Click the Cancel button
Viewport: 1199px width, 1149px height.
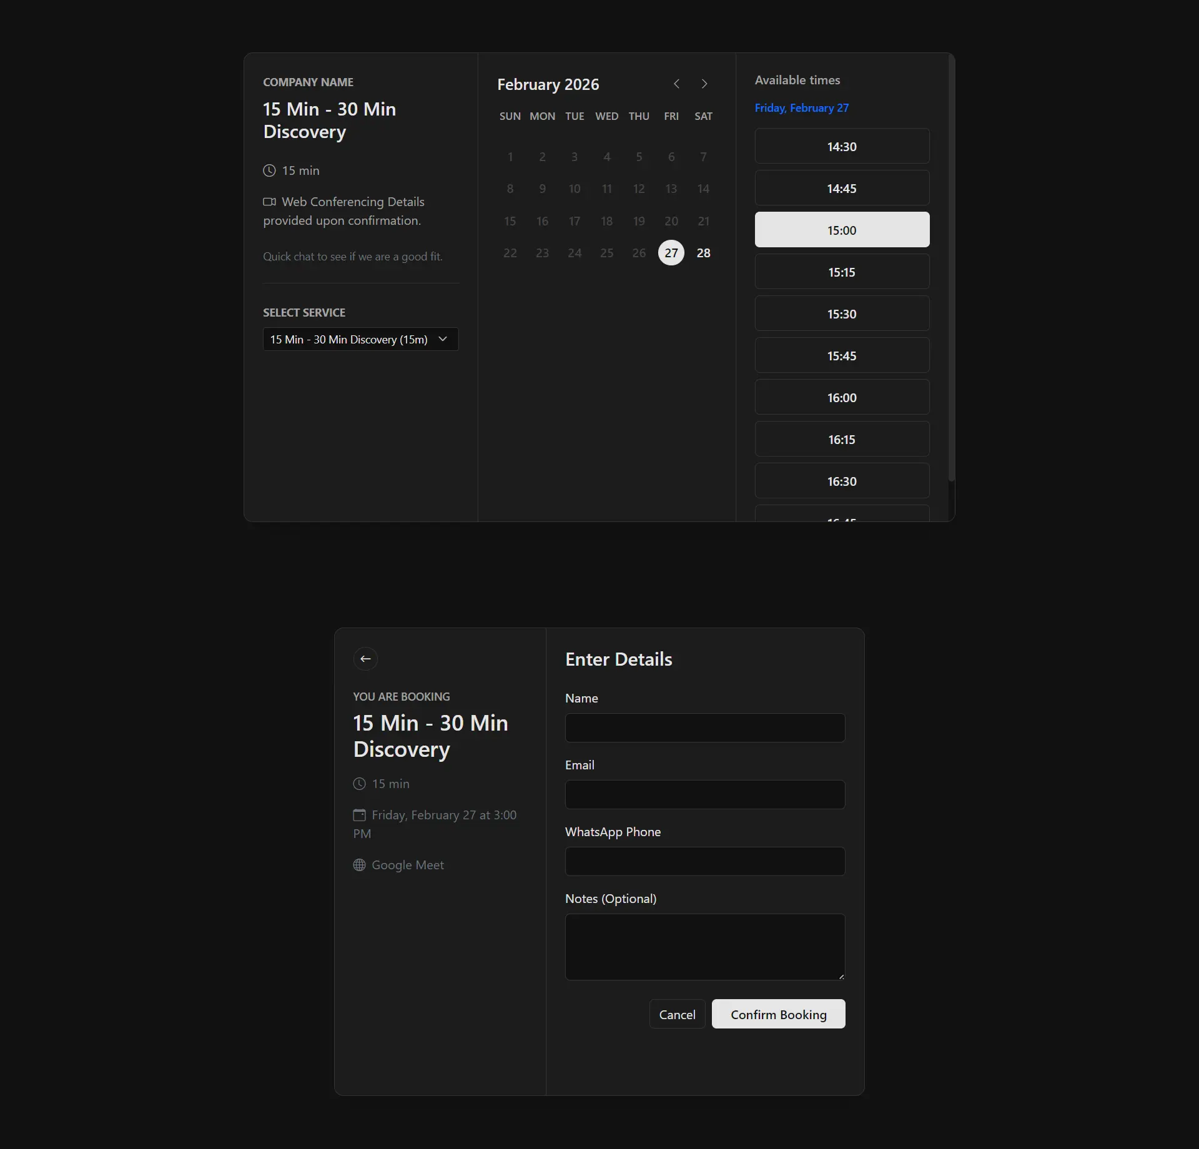pos(678,1014)
